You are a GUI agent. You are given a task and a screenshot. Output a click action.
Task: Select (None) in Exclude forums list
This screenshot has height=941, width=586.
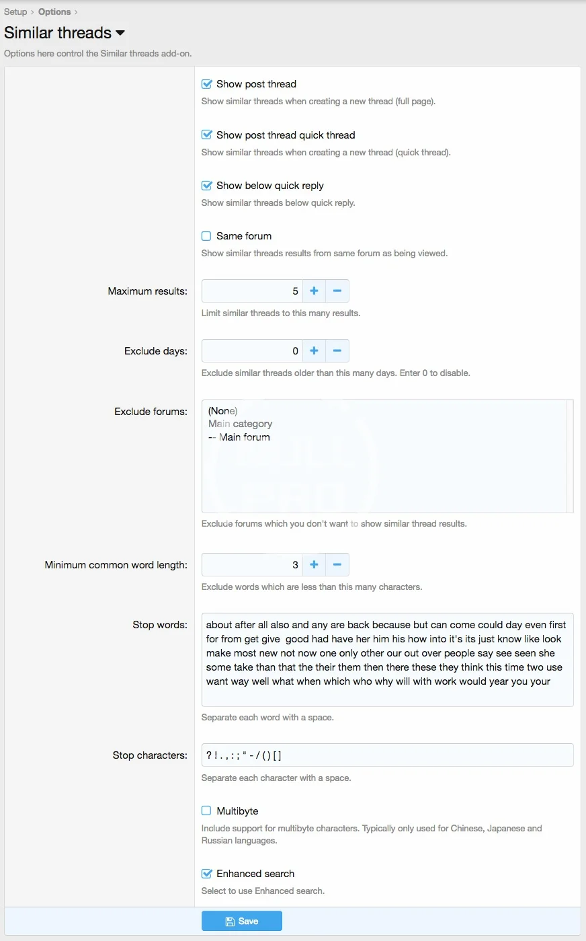[223, 411]
